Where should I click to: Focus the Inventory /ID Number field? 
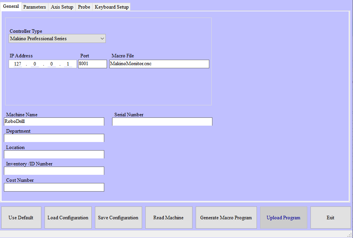pos(54,171)
